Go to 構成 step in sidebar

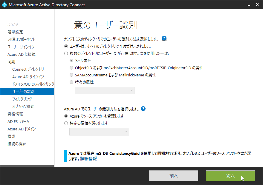click(x=11, y=136)
